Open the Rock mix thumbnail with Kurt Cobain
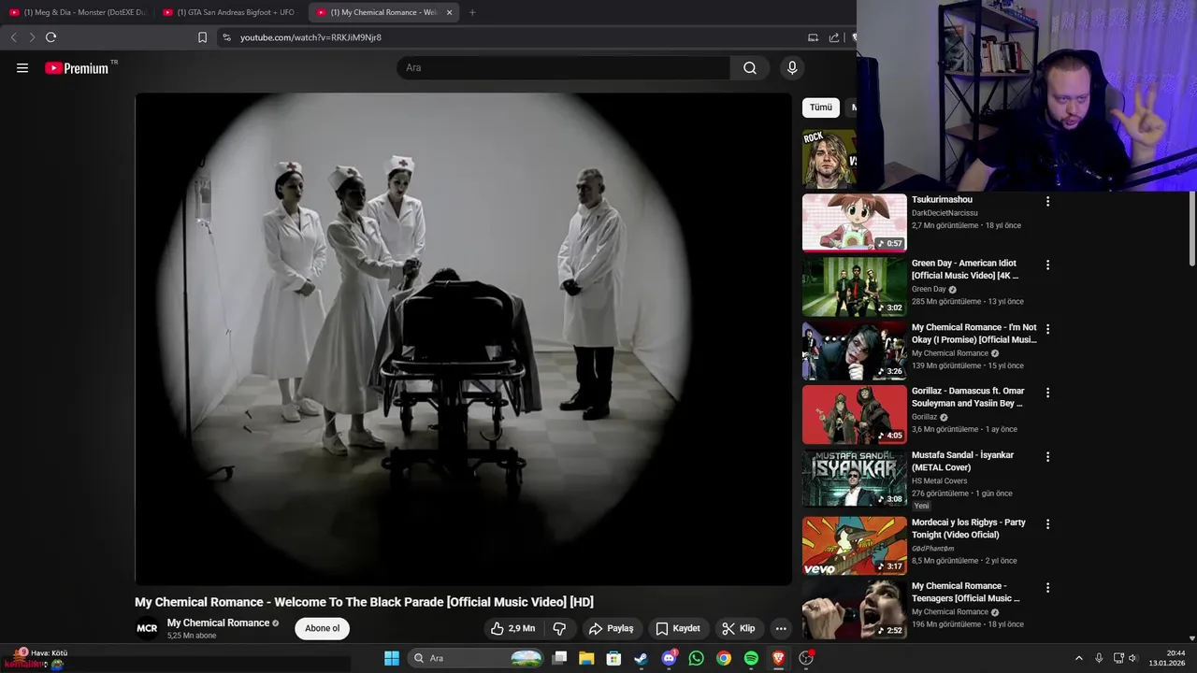The width and height of the screenshot is (1197, 673). point(829,159)
